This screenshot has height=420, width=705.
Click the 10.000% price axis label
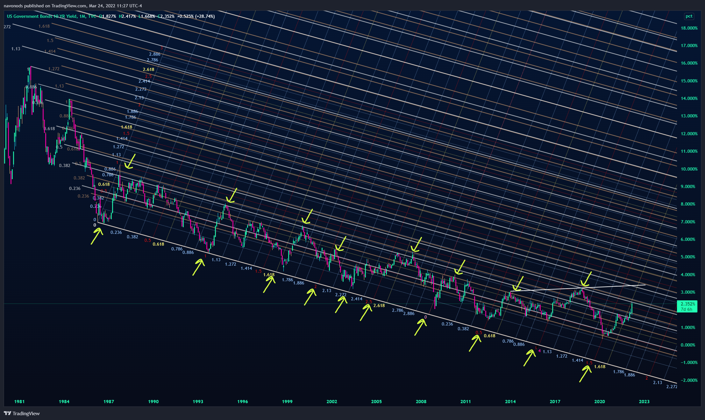pyautogui.click(x=689, y=169)
